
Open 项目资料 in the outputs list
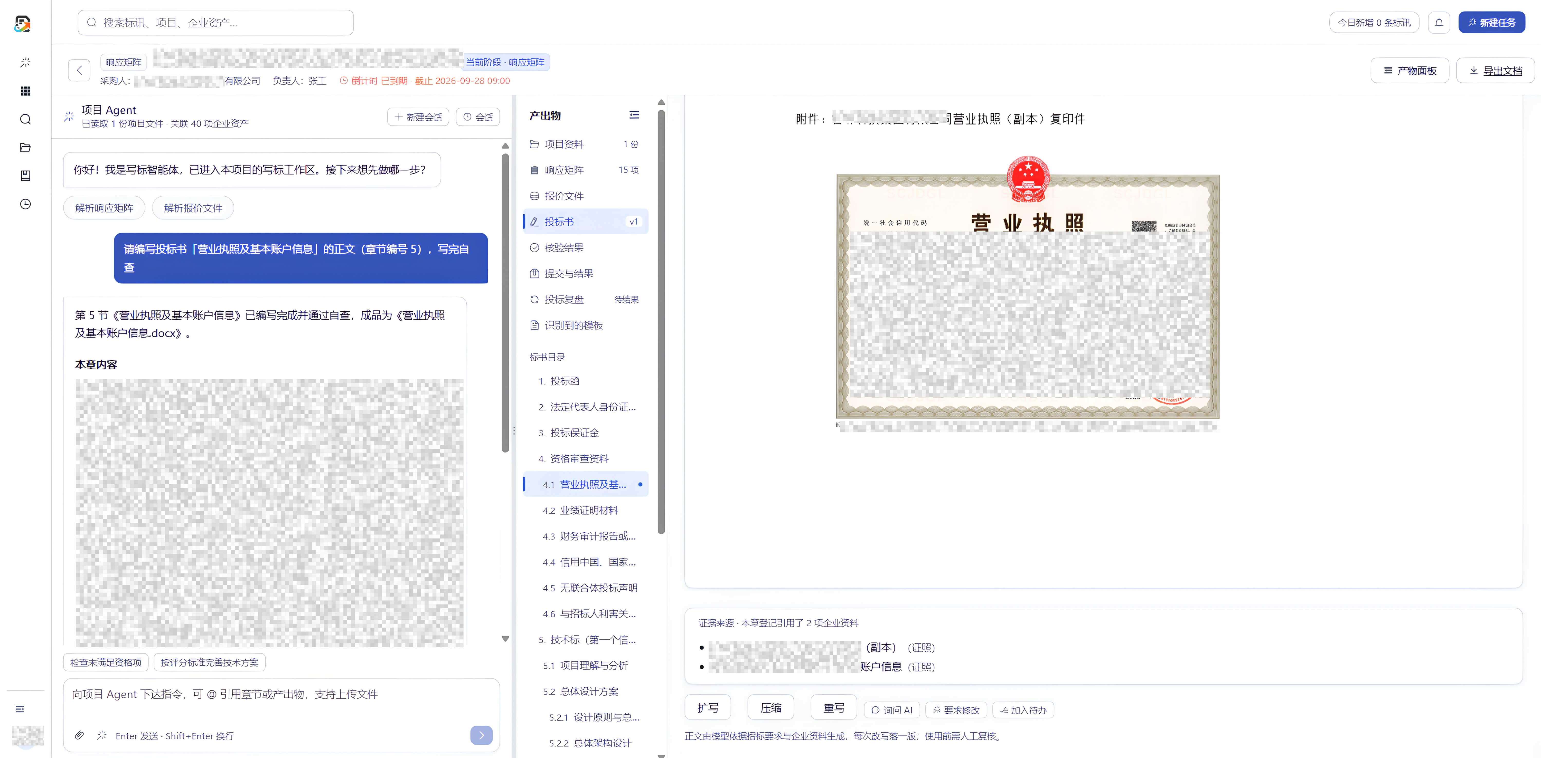click(x=585, y=144)
